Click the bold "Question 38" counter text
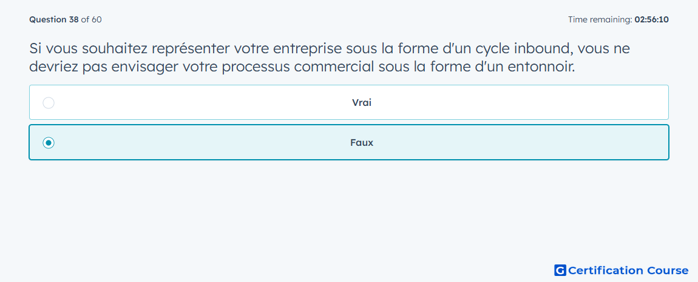Screen dimensions: 698x282 coord(54,19)
